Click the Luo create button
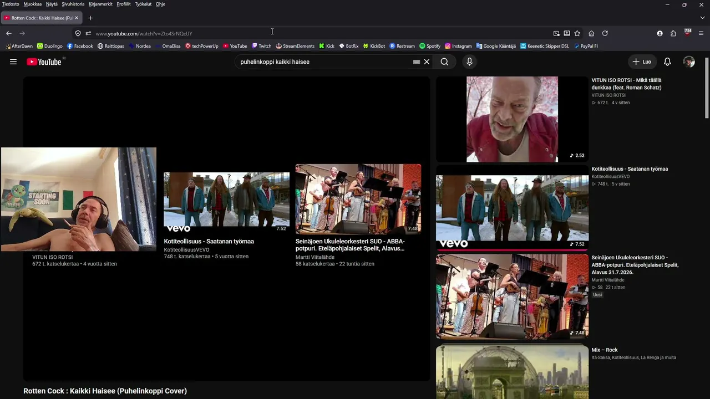 642,62
